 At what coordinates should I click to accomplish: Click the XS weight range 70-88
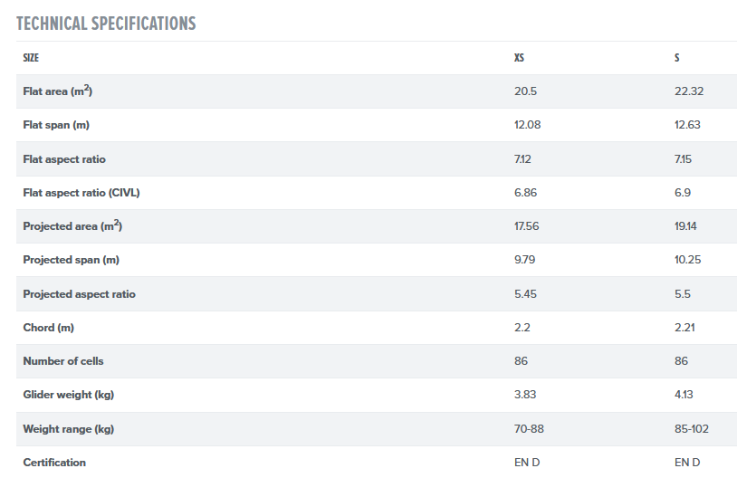(x=530, y=428)
